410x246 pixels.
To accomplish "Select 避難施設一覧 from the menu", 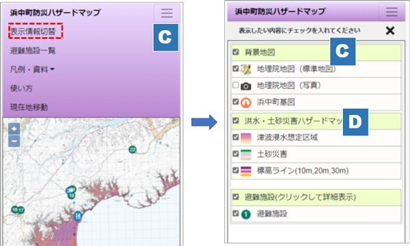I will (x=33, y=51).
